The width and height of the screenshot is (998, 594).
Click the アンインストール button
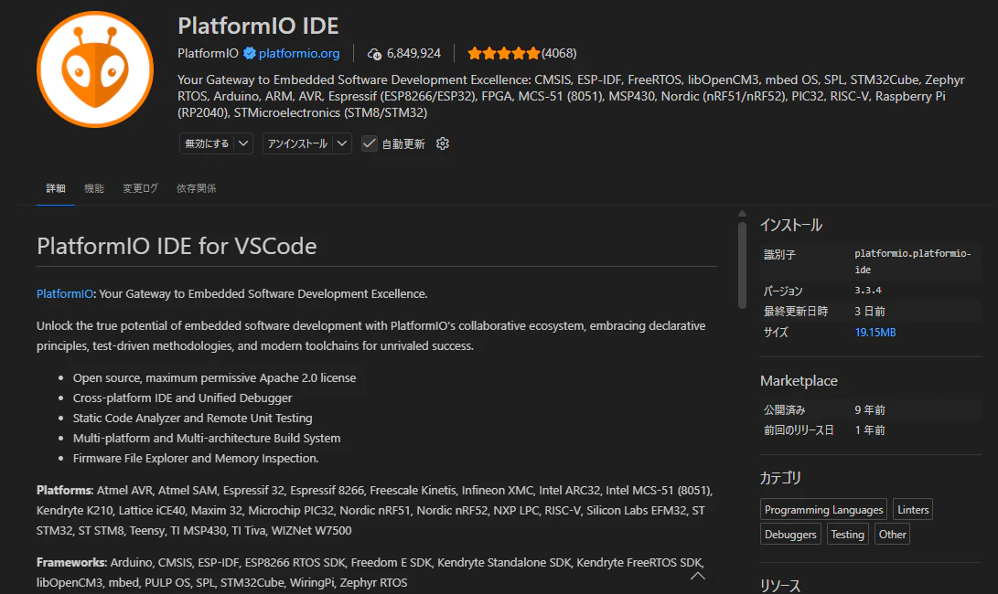pyautogui.click(x=298, y=143)
